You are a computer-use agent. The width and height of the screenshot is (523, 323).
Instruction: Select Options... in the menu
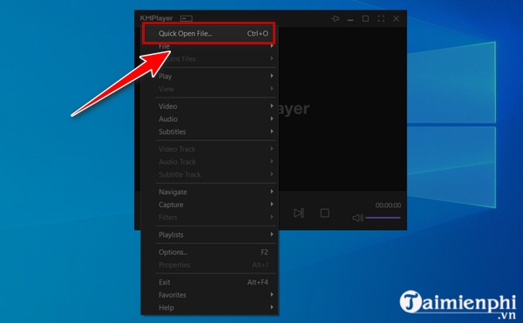coord(209,252)
